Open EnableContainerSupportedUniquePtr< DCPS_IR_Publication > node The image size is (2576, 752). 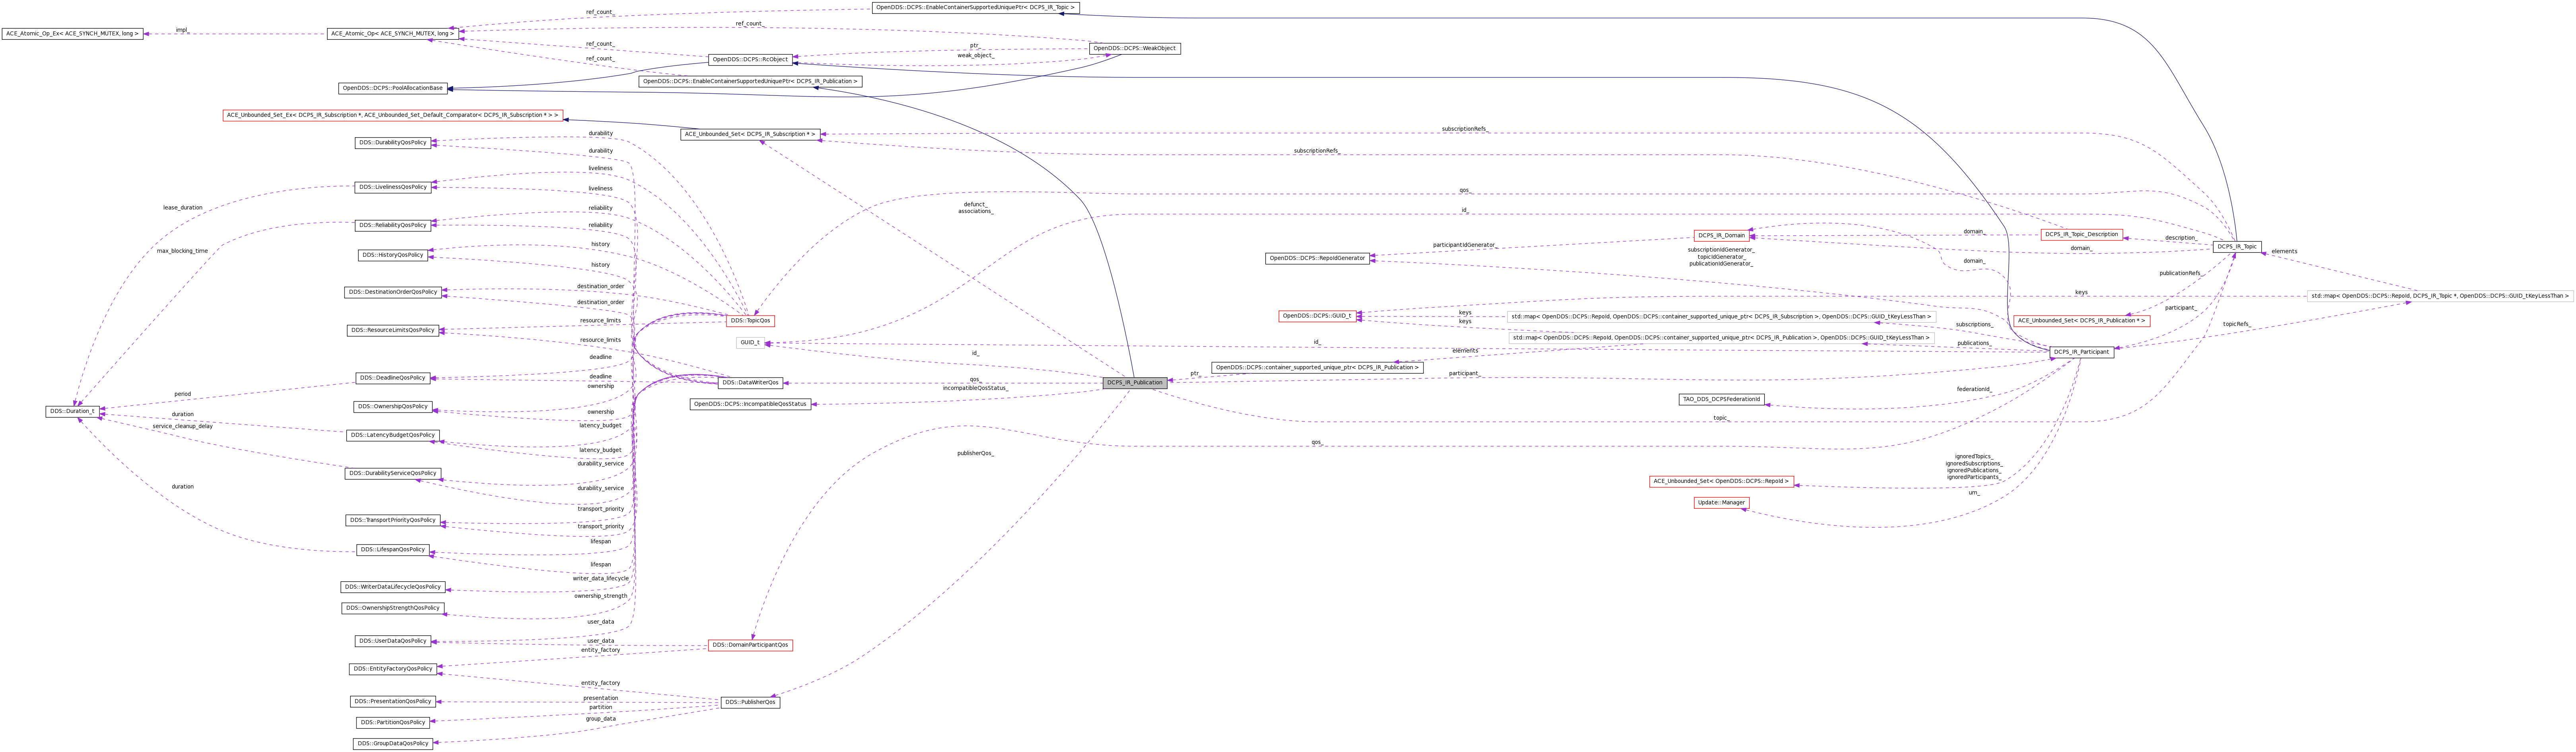(750, 82)
